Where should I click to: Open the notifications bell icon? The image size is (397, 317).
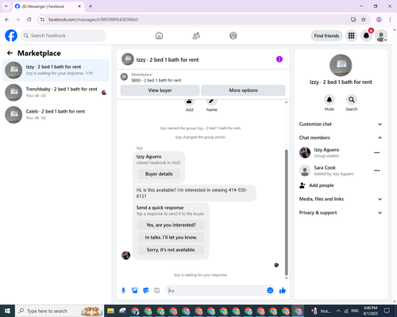pyautogui.click(x=366, y=36)
